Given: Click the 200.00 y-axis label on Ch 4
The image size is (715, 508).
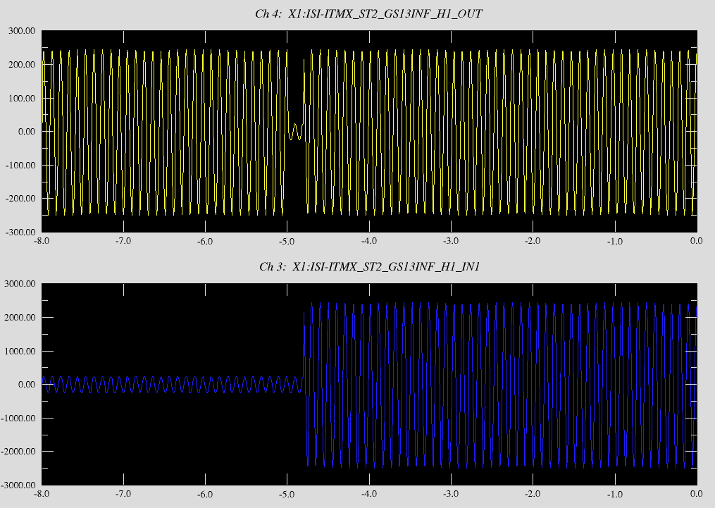Looking at the screenshot, I should pyautogui.click(x=22, y=65).
